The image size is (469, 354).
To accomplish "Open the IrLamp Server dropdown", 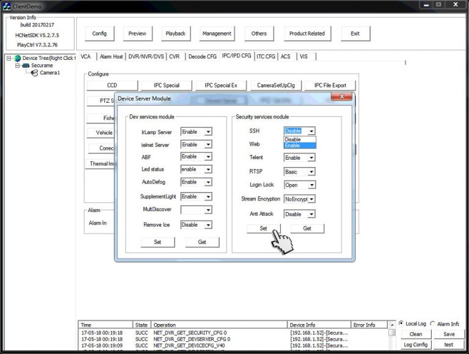I will coord(208,132).
